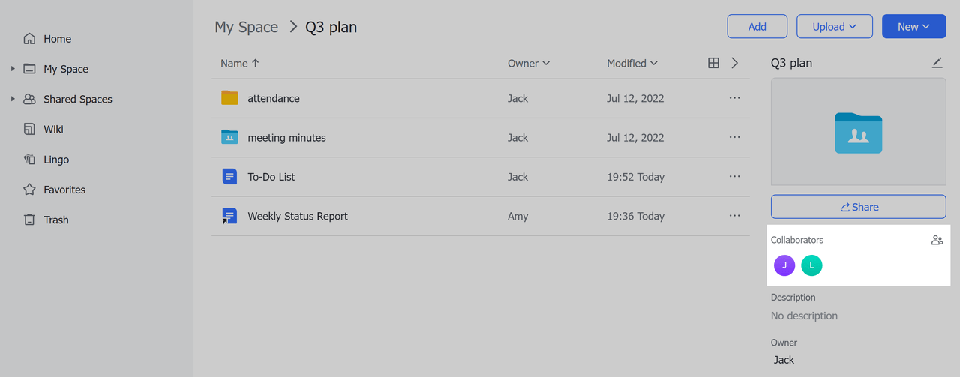Click the purple J collaborator avatar
This screenshot has height=377, width=960.
click(784, 265)
